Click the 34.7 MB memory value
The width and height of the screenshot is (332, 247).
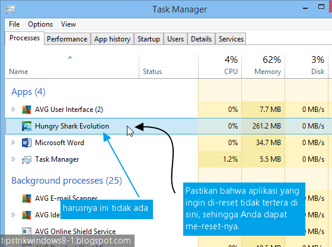pyautogui.click(x=269, y=143)
